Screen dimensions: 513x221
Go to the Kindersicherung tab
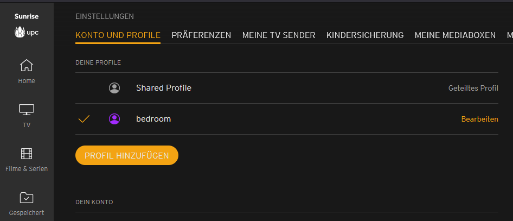click(x=365, y=35)
